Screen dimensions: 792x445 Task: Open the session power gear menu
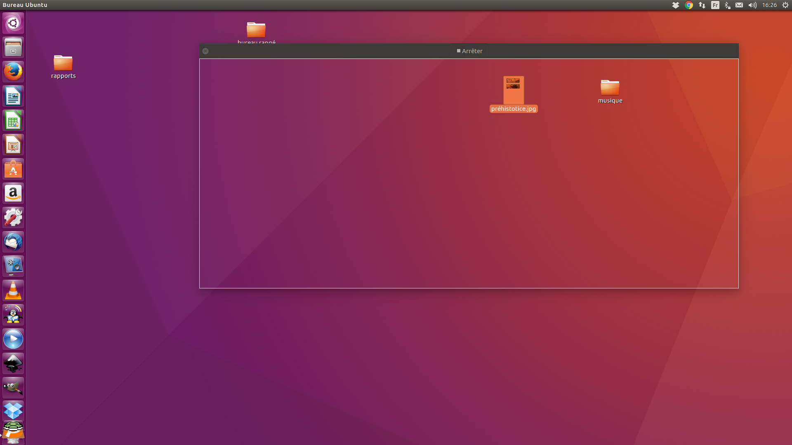tap(785, 5)
